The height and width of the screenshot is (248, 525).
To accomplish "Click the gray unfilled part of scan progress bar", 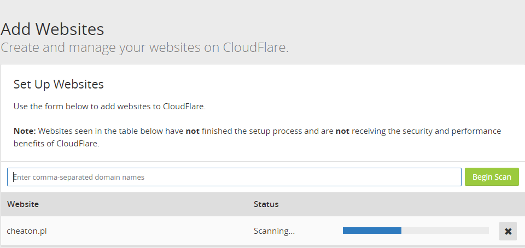I will coord(445,231).
